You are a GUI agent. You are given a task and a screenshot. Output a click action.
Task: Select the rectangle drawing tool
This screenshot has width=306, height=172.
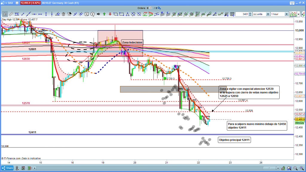pyautogui.click(x=122, y=14)
